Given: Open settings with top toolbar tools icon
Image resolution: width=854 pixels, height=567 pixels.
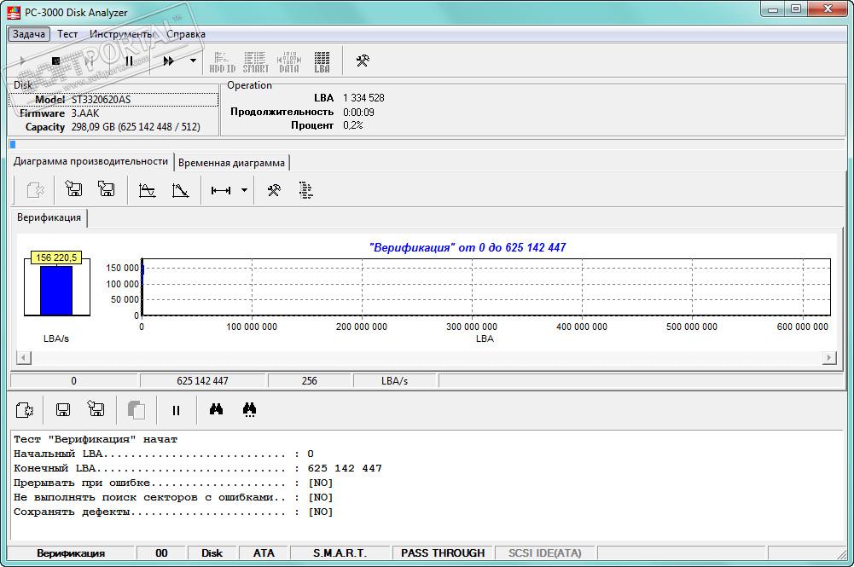Looking at the screenshot, I should pos(363,61).
